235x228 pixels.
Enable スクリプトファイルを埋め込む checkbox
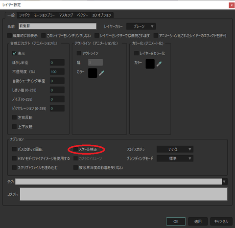coord(14,167)
